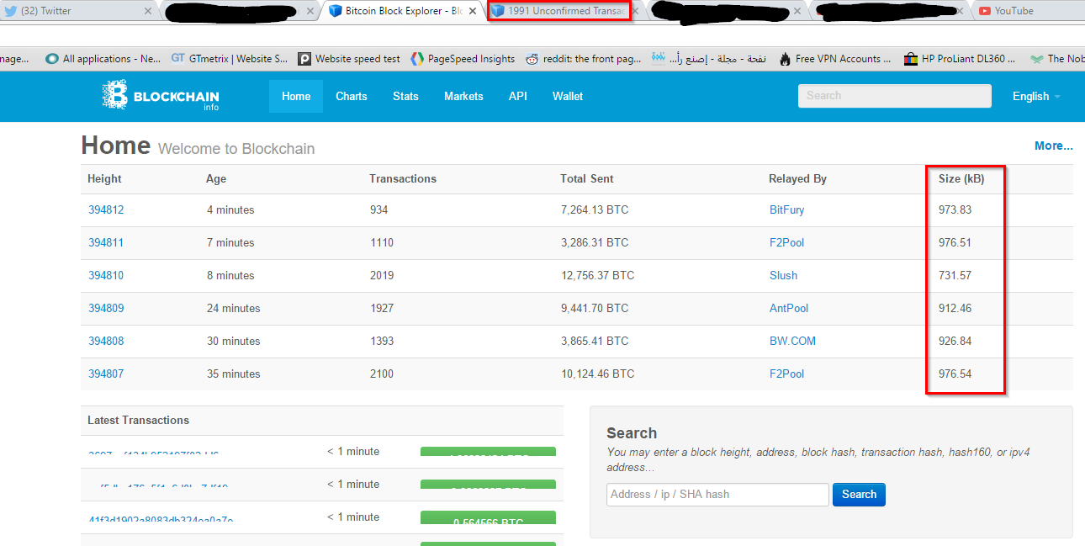The height and width of the screenshot is (546, 1085).
Task: Click the Address / ip / SHA hash field
Action: point(717,495)
